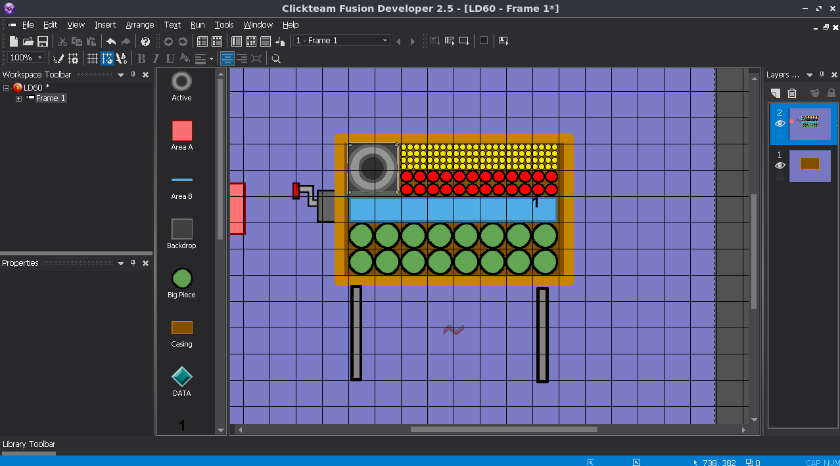
Task: Pin the Workspace Toolbar panel
Action: pyautogui.click(x=133, y=75)
